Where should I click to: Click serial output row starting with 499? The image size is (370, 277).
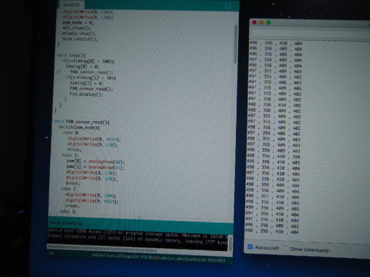pos(272,208)
